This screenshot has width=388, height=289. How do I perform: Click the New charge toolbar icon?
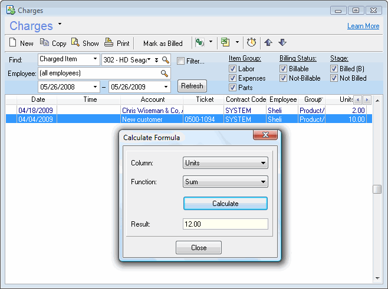click(x=14, y=43)
